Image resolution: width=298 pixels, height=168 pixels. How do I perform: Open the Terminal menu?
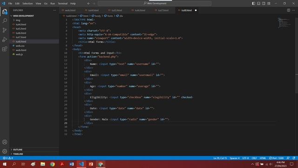[63, 3]
